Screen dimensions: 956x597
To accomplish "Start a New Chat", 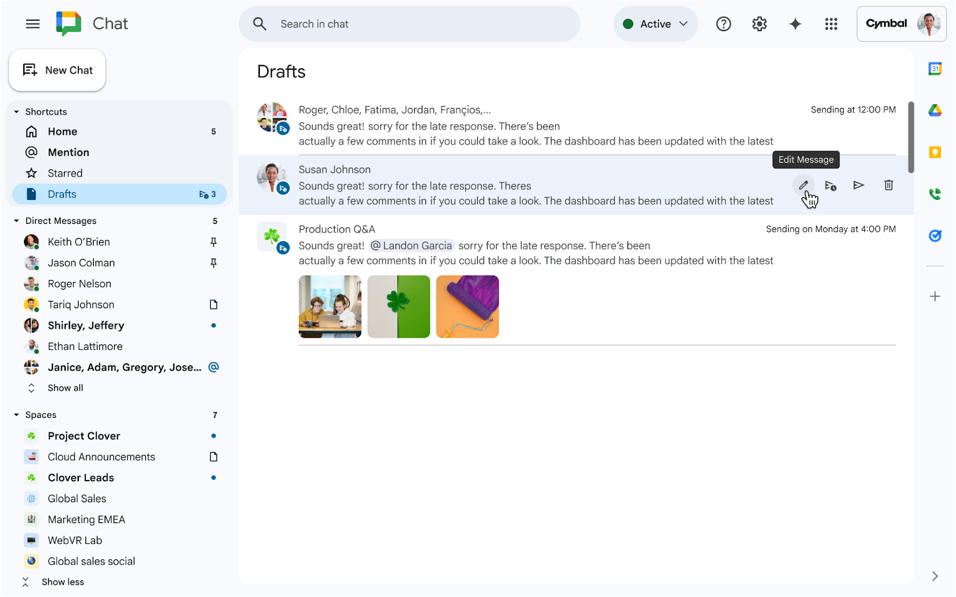I will pyautogui.click(x=57, y=70).
